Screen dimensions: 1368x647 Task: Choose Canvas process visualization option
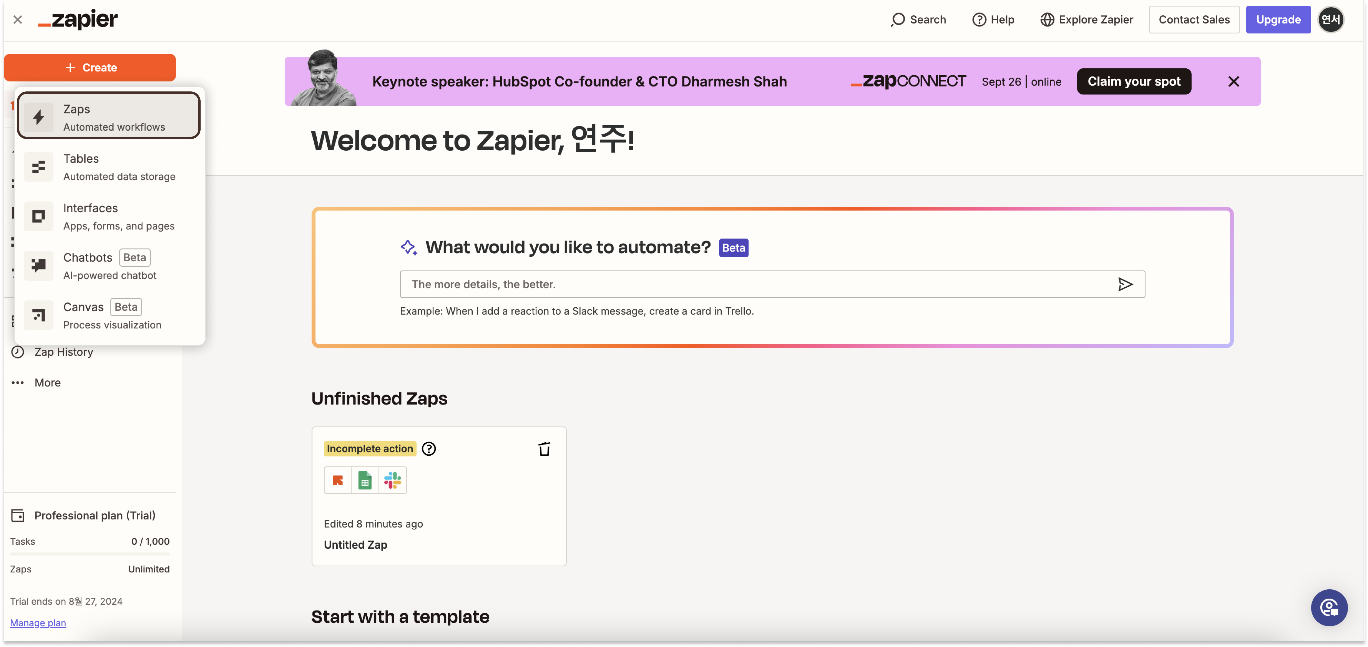click(x=109, y=315)
